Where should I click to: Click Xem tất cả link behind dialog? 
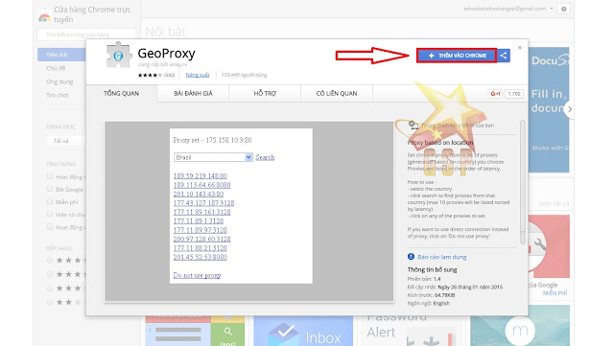click(x=553, y=203)
